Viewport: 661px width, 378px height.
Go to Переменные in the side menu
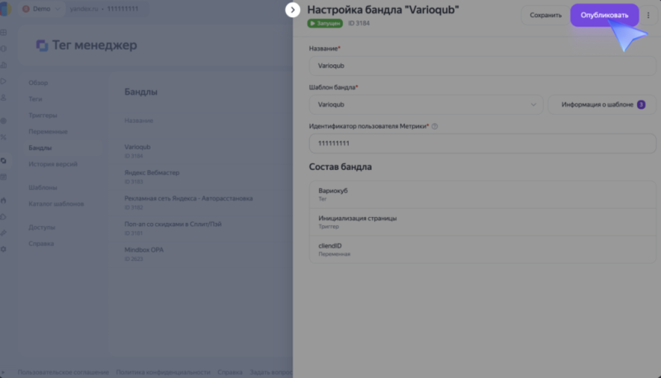click(x=48, y=131)
